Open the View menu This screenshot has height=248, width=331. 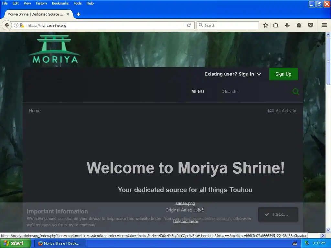pos(27,3)
